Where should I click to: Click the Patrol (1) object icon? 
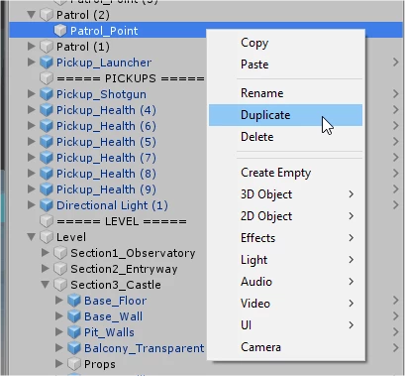[x=47, y=47]
